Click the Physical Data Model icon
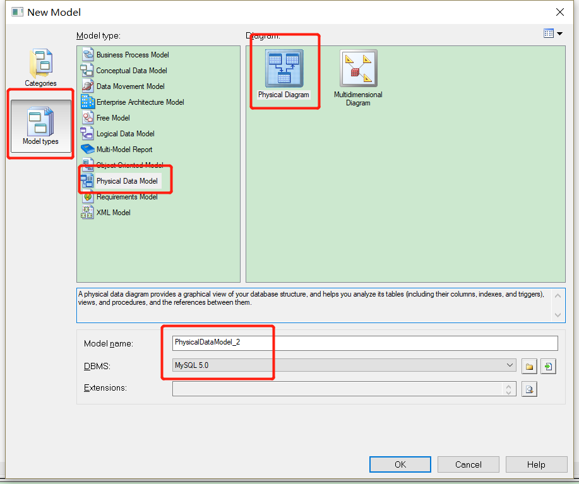 pos(88,180)
